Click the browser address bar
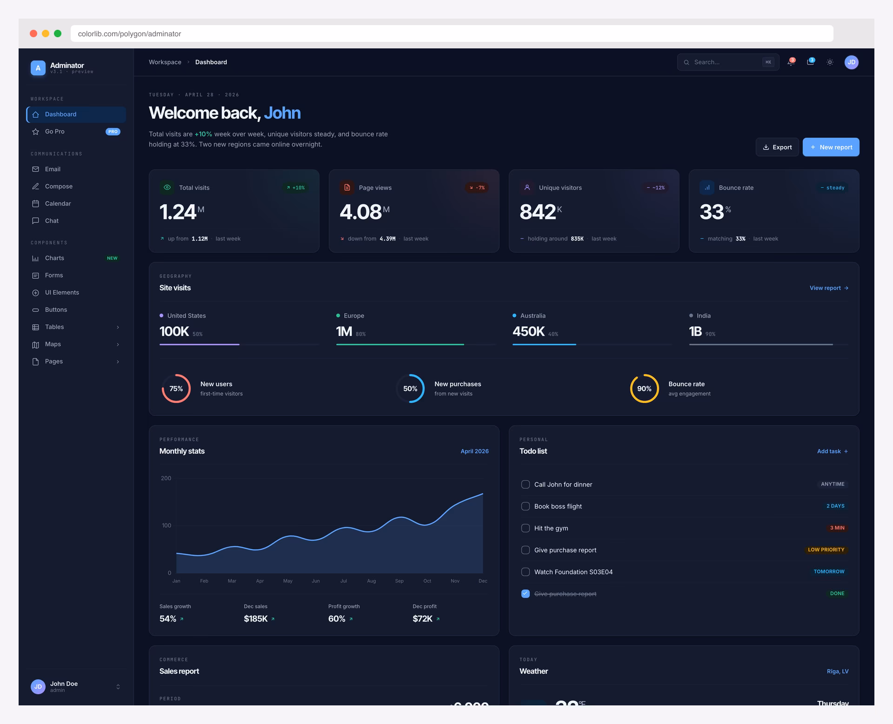 (x=452, y=34)
